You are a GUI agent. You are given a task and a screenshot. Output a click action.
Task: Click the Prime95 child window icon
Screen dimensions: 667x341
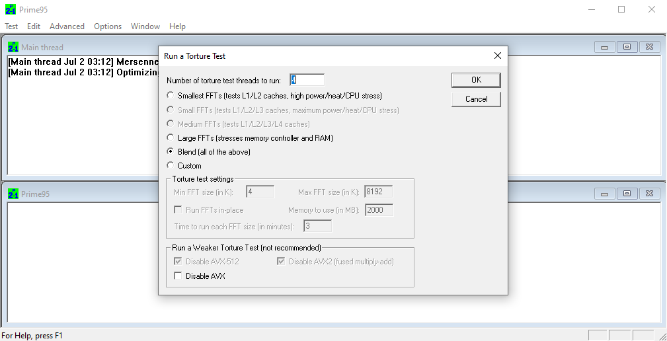pos(13,194)
